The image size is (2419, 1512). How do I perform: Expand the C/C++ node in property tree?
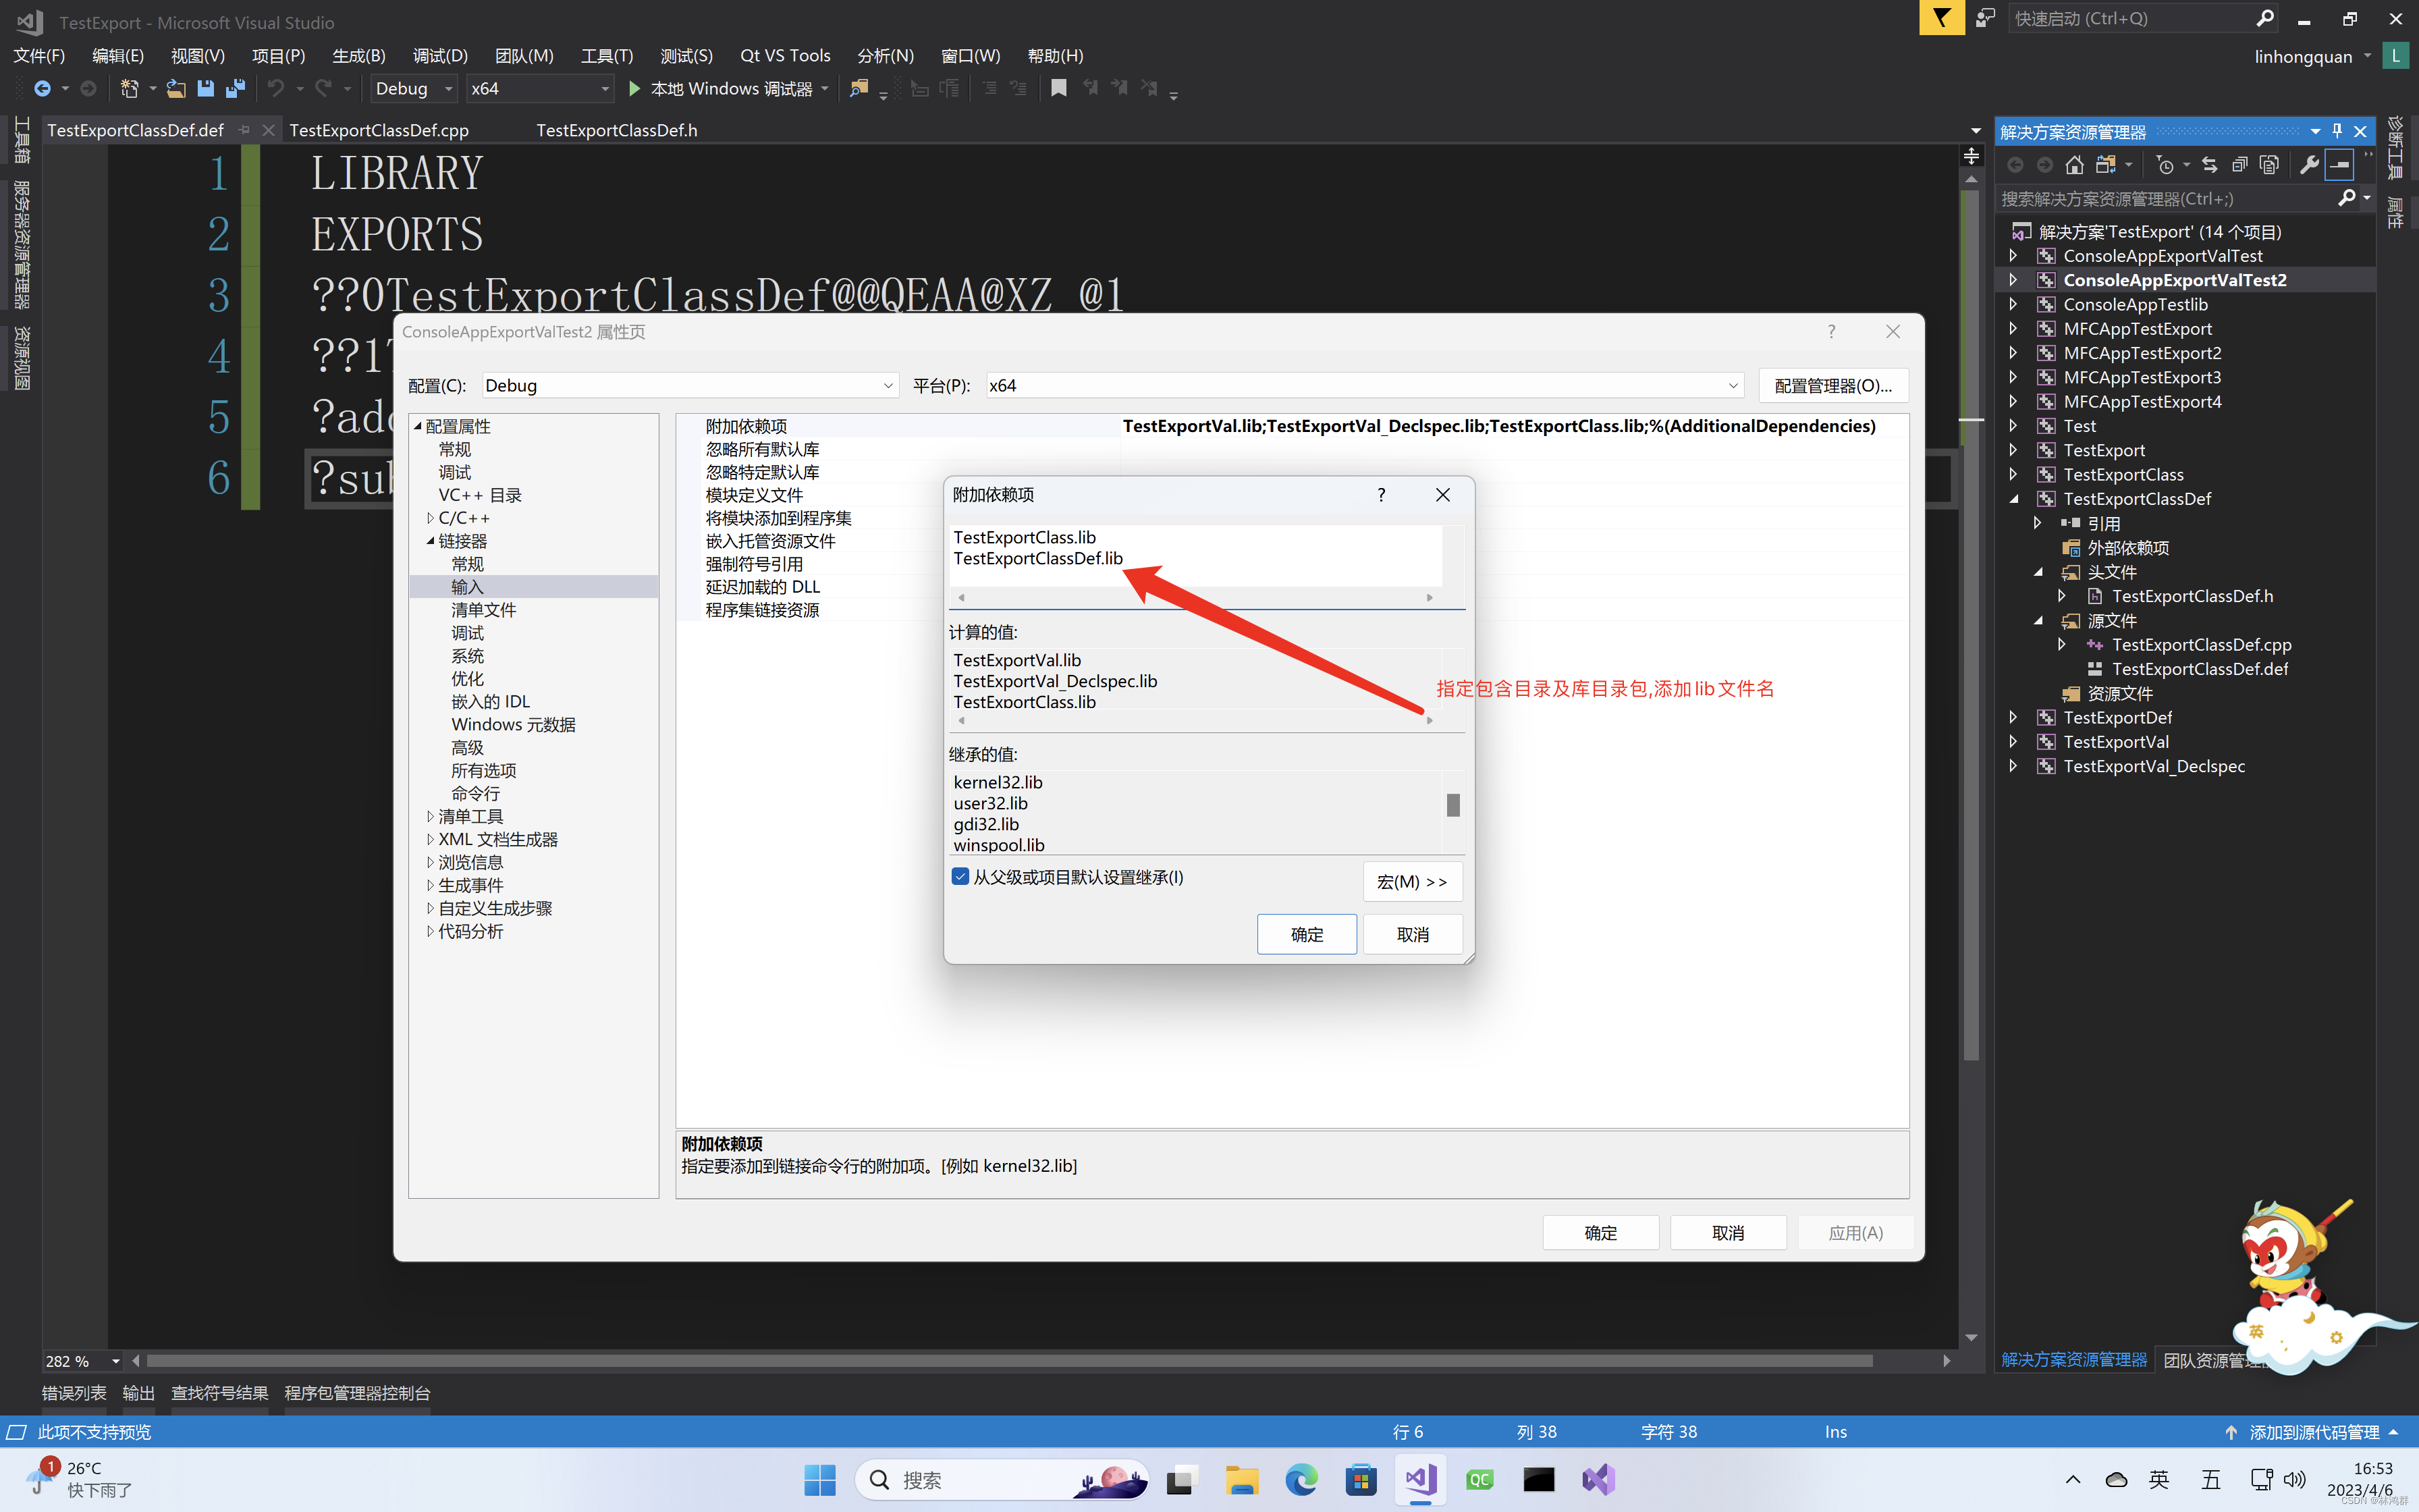coord(431,518)
